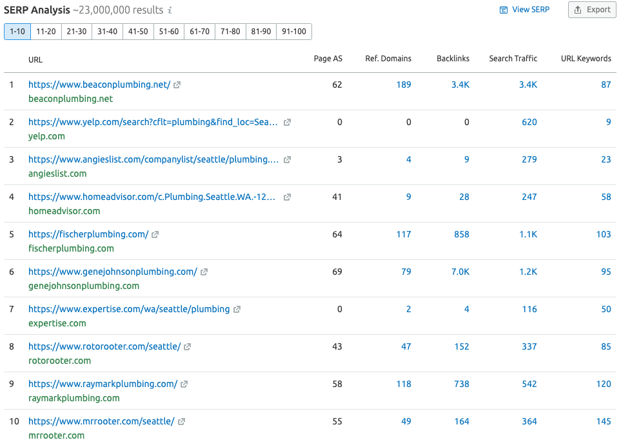
Task: Click the green yelp.com domain
Action: [46, 136]
